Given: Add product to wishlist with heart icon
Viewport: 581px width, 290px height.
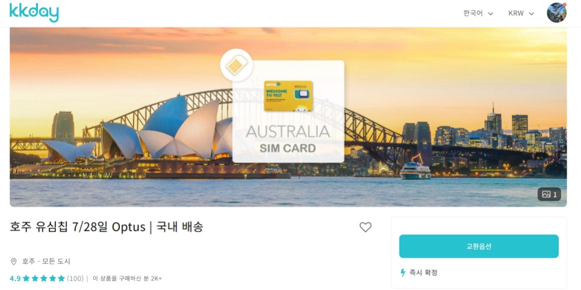Looking at the screenshot, I should tap(365, 227).
